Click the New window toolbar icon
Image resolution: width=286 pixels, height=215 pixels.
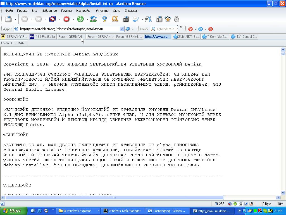8,19
